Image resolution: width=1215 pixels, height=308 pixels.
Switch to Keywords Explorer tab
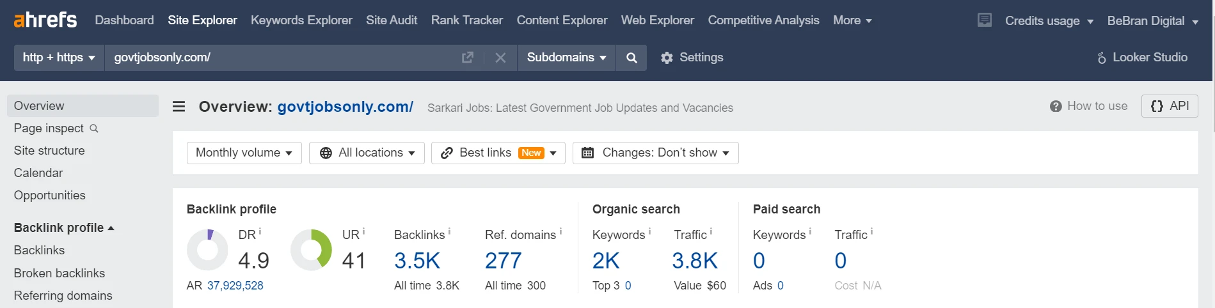(x=301, y=20)
